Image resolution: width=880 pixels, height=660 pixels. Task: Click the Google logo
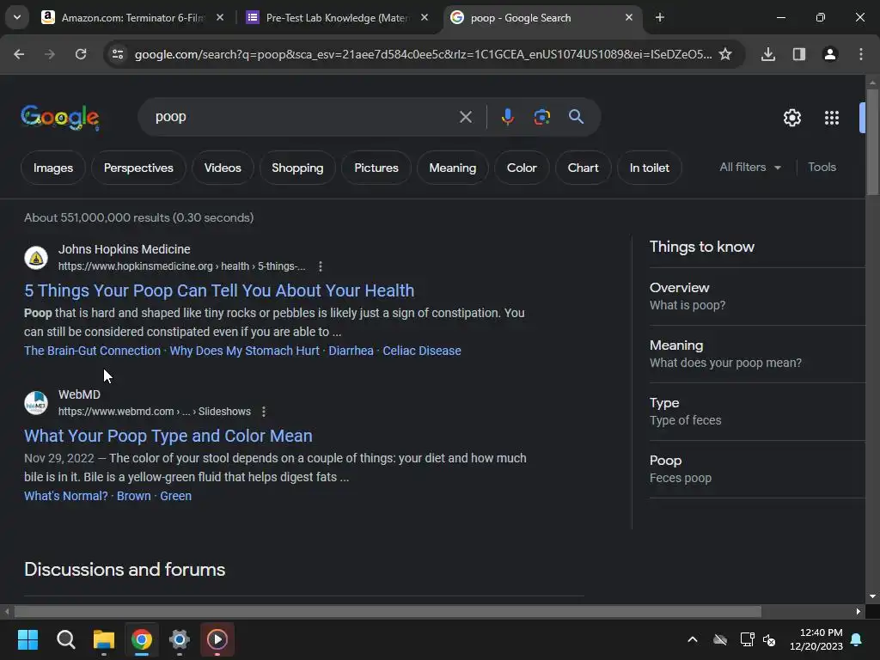(x=60, y=117)
